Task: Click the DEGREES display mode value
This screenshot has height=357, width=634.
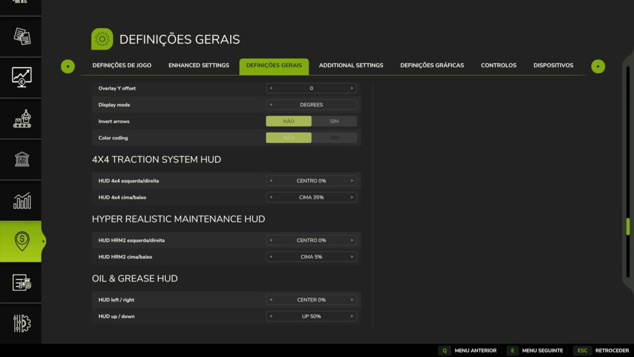Action: click(311, 105)
